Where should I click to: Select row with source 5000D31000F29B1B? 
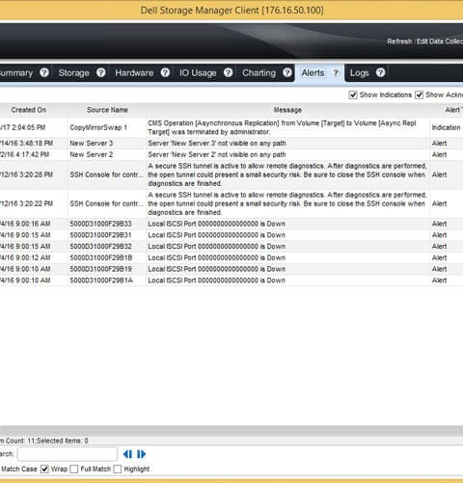231,257
